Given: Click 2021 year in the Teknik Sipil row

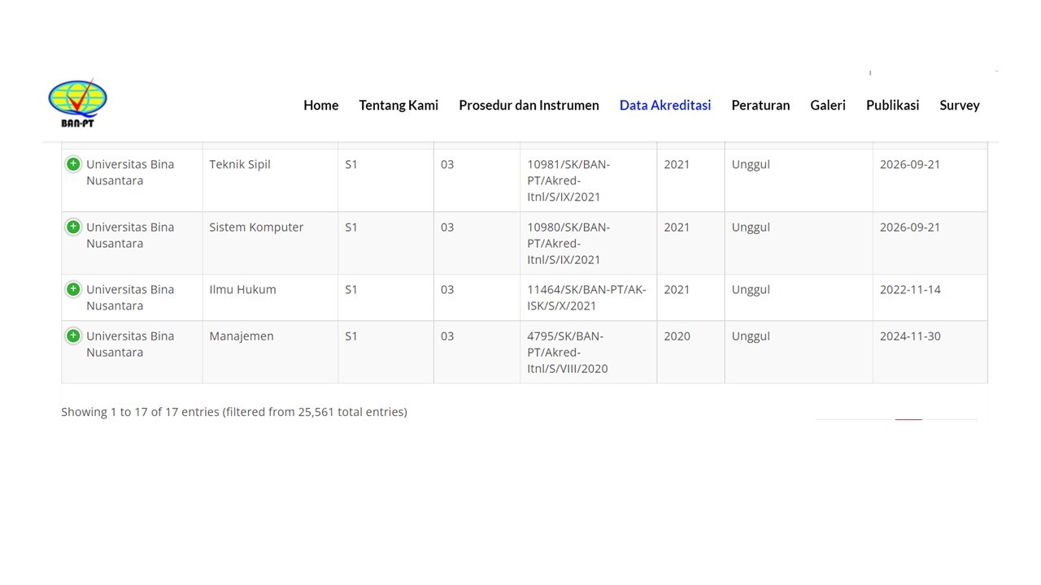Looking at the screenshot, I should coord(677,164).
